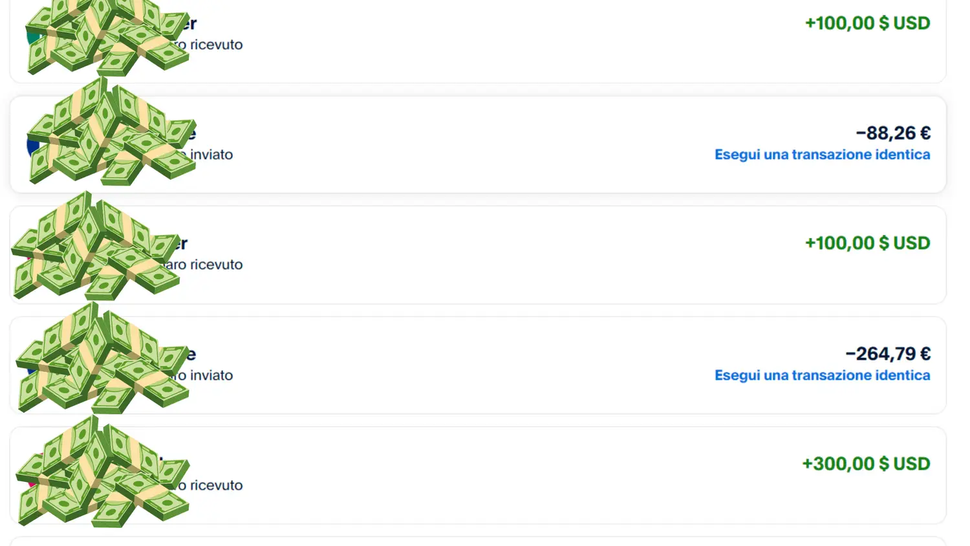Click the 'inviato' label in the −264,79 € row

click(x=211, y=375)
